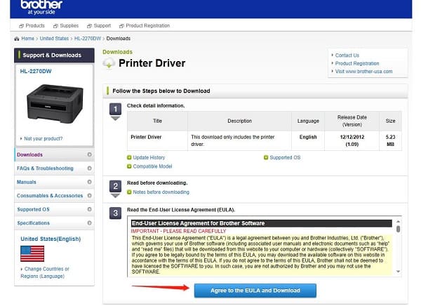Click Change Countries or Regions (Language) link
This screenshot has width=421, height=306.
[x=45, y=272]
